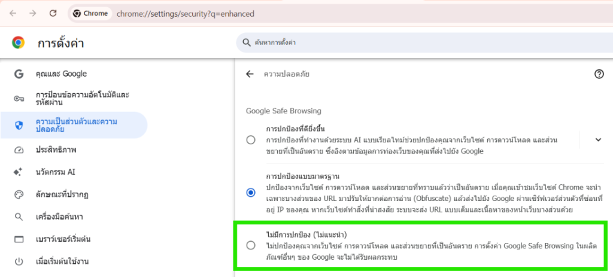Select ความเป็นส่วนตัวและความปลอดภัย in sidebar

pyautogui.click(x=74, y=125)
